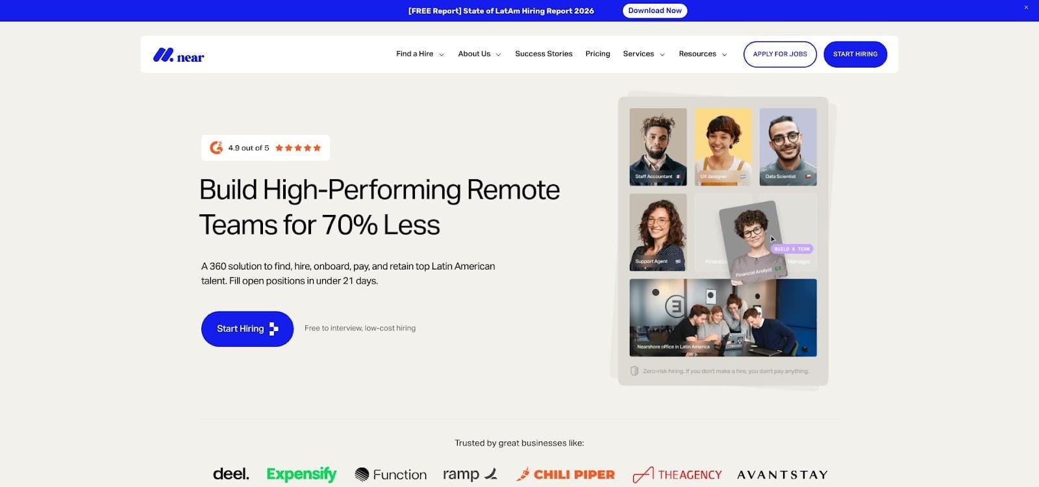Viewport: 1039px width, 487px height.
Task: Click the Apply for Jobs button
Action: tap(780, 55)
